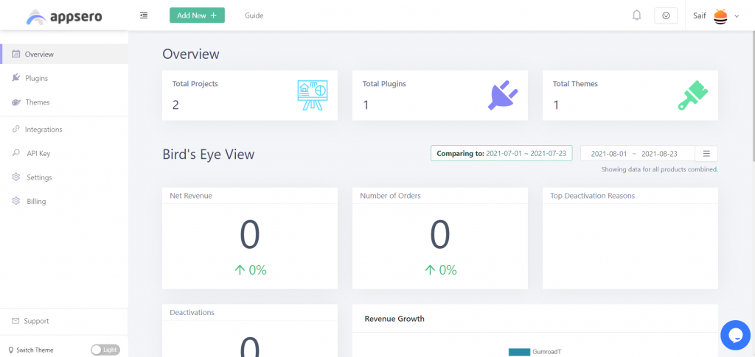755x357 pixels.
Task: Click the Comparing to date range
Action: [x=501, y=153]
